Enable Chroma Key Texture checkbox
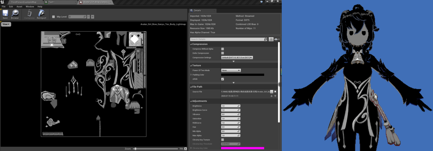 click(222, 140)
